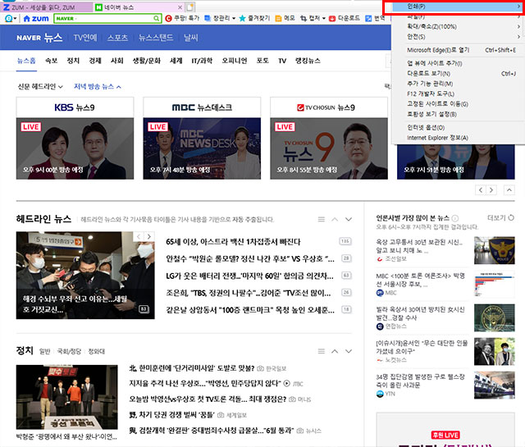Click 더보기 refresh in most-viewed news

(x=500, y=218)
